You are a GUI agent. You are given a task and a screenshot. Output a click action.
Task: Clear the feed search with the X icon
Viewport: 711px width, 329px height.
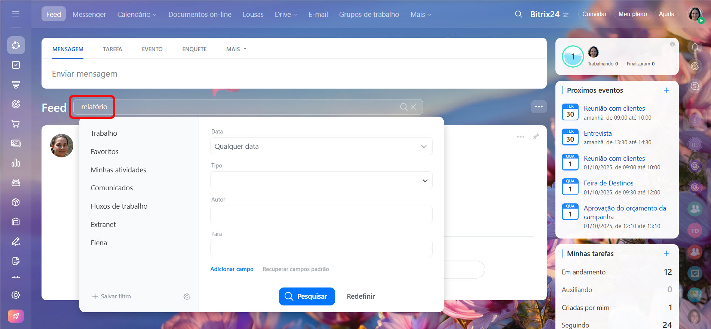(x=413, y=107)
